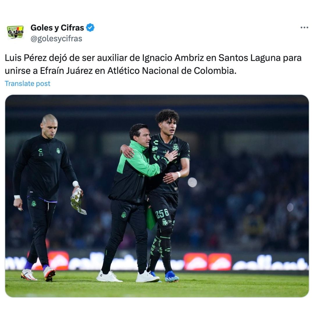
Task: Open the three-dot more options menu
Action: [304, 28]
